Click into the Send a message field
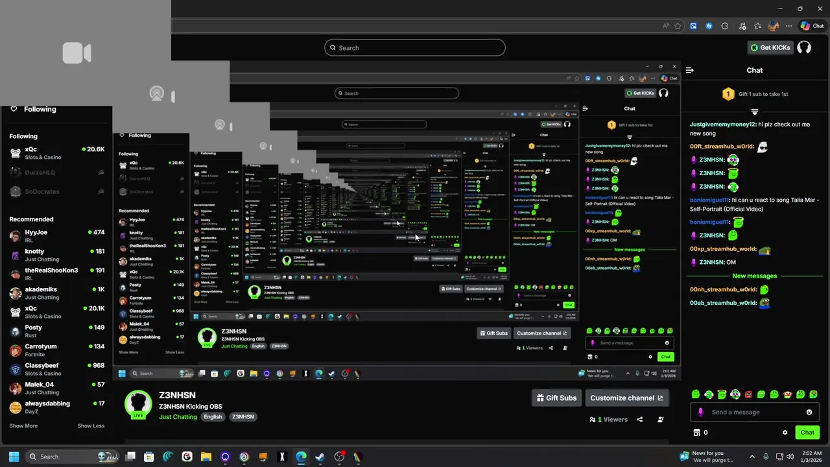This screenshot has width=830, height=467. pyautogui.click(x=755, y=412)
